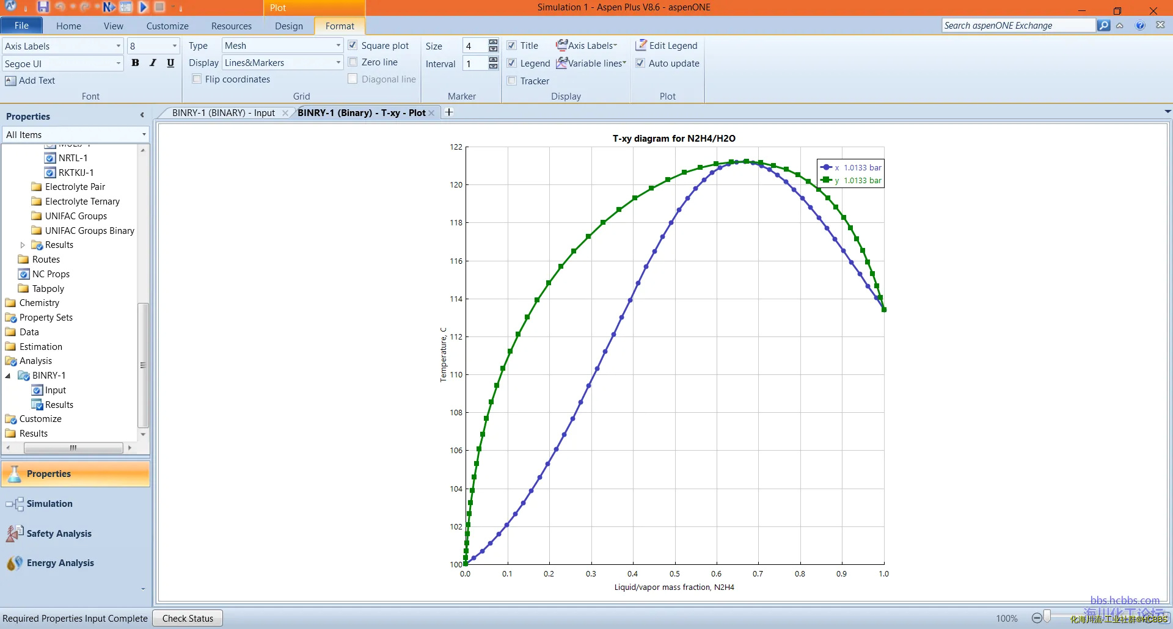Switch to the Resources ribbon tab
This screenshot has width=1173, height=629.
232,26
